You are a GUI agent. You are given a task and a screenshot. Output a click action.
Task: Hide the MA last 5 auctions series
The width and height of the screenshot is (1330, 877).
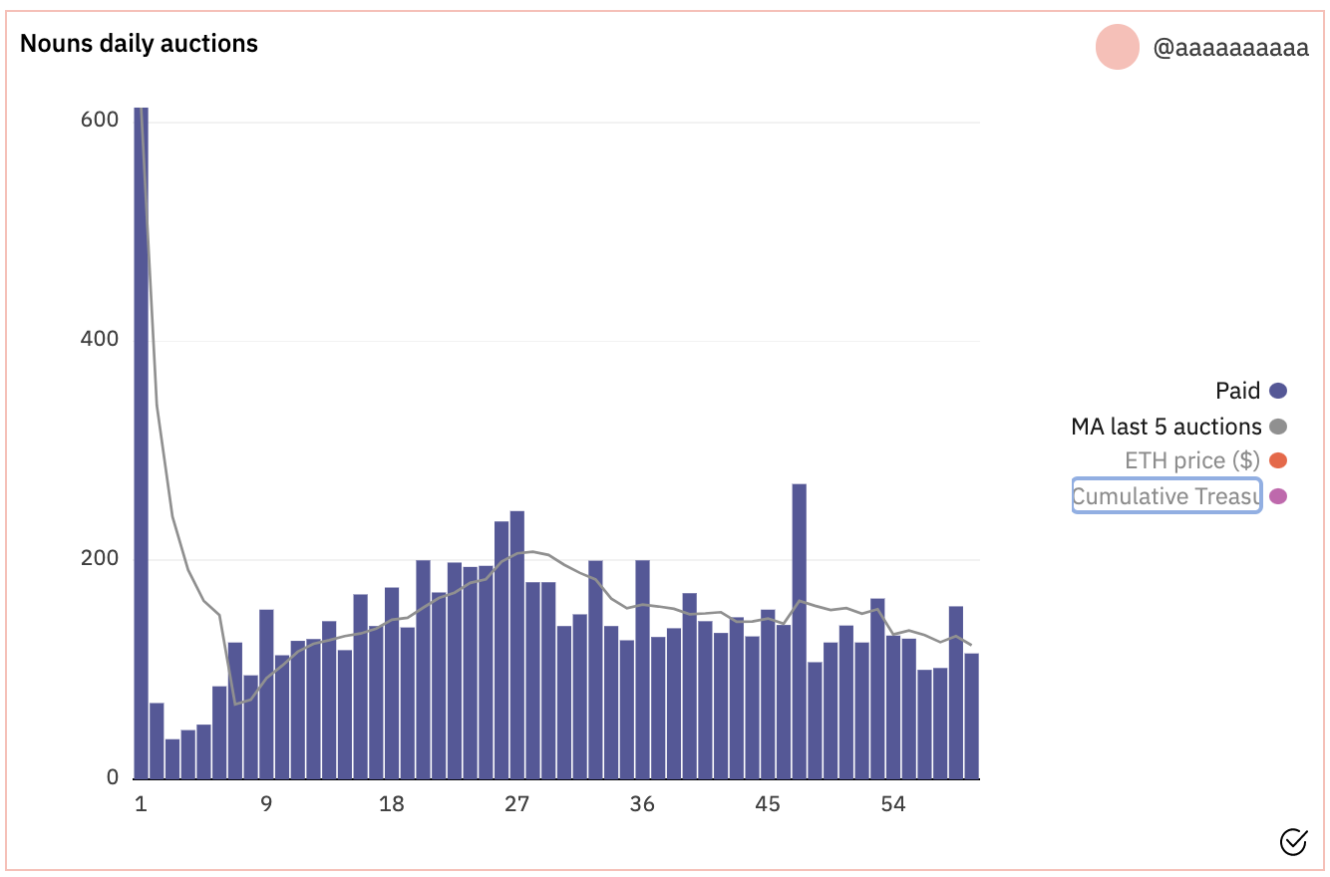1165,427
